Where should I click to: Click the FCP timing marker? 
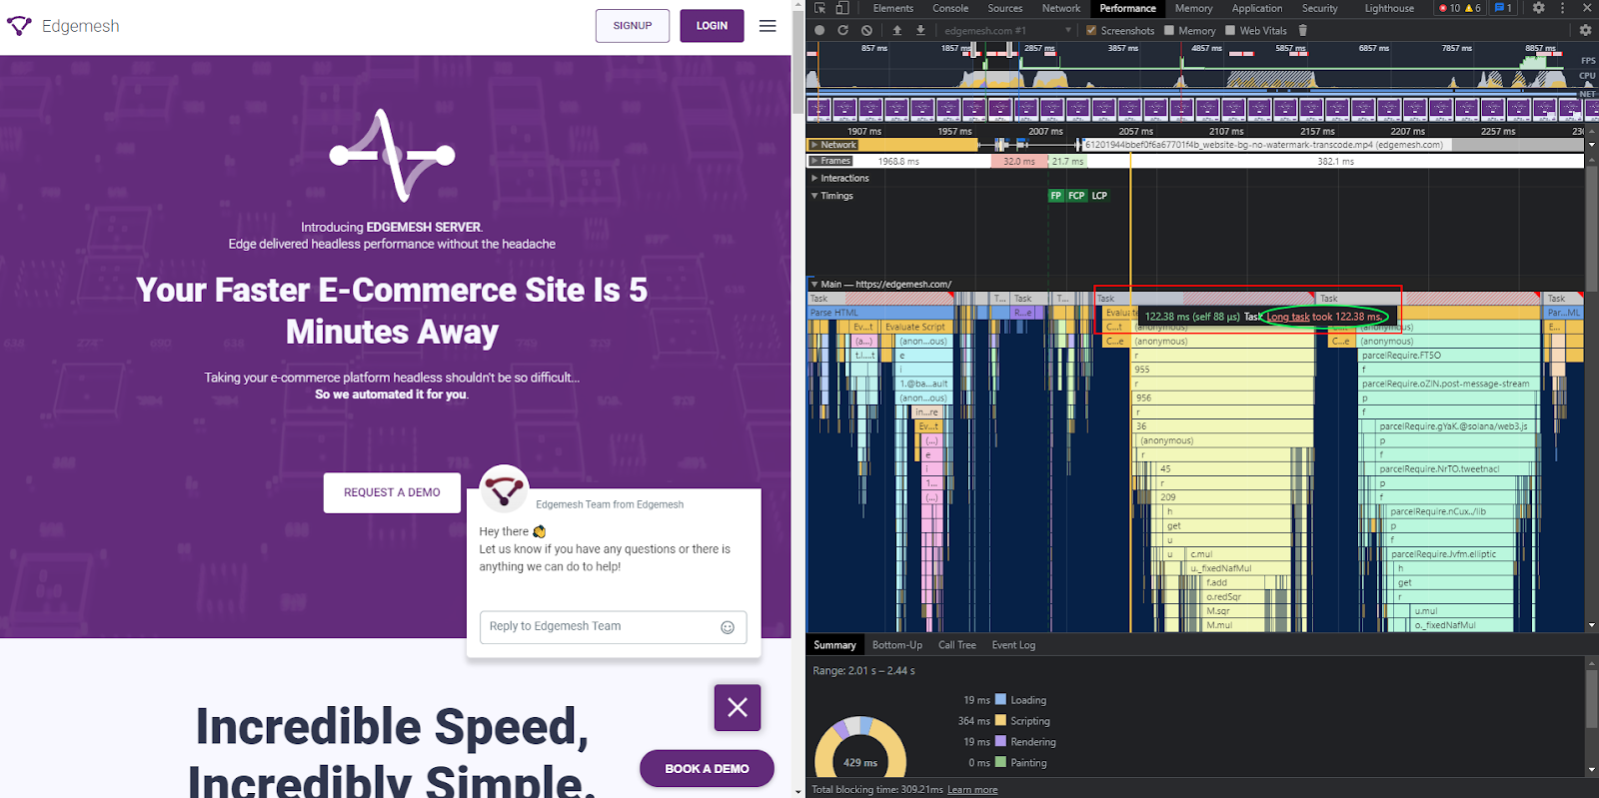pyautogui.click(x=1076, y=196)
